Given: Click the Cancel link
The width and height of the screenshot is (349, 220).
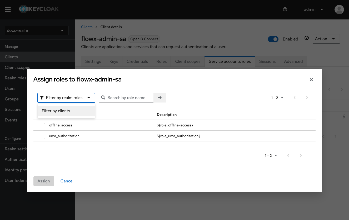Looking at the screenshot, I should point(67,181).
